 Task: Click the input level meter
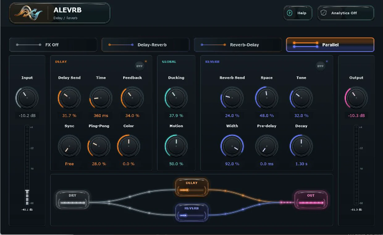[27, 165]
